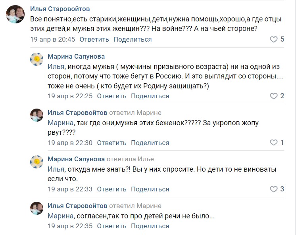Share the 20:45 comment via Поделиться
Viewport: 296px width, 235px height.
[133, 39]
